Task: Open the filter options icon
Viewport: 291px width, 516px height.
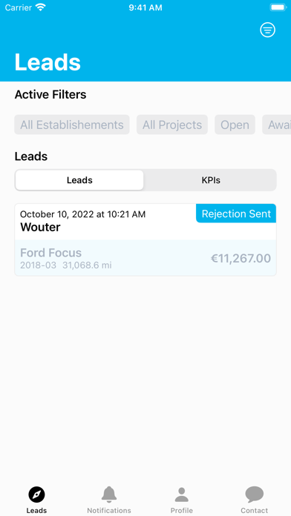Action: pos(267,30)
